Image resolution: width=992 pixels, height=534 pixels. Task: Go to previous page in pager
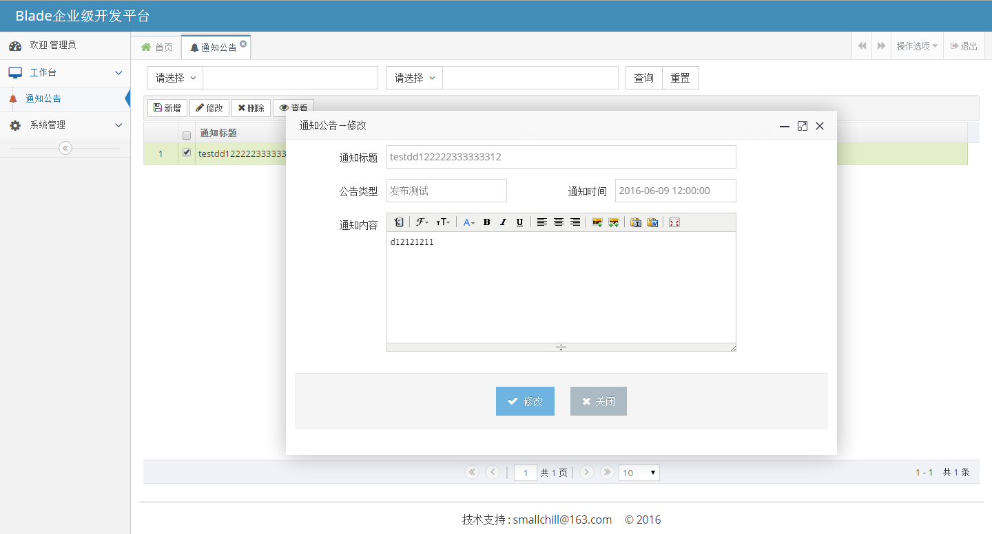(x=493, y=472)
